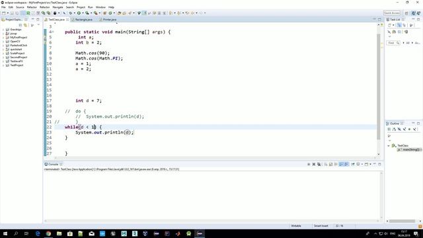
Task: Toggle Hide Fields in Outline toolbar
Action: (399, 130)
